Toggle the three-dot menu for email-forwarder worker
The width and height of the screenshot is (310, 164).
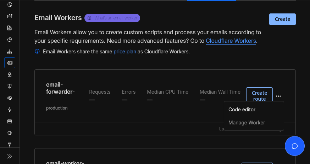[278, 96]
